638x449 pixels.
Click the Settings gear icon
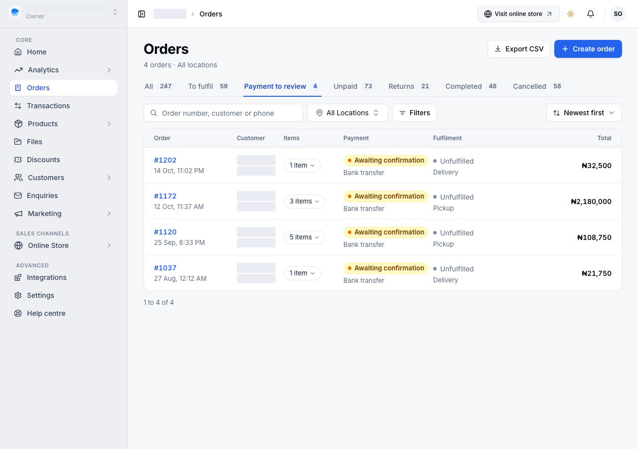18,295
